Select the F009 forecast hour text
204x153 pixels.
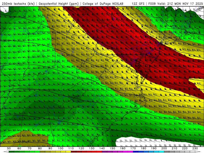tap(152, 4)
